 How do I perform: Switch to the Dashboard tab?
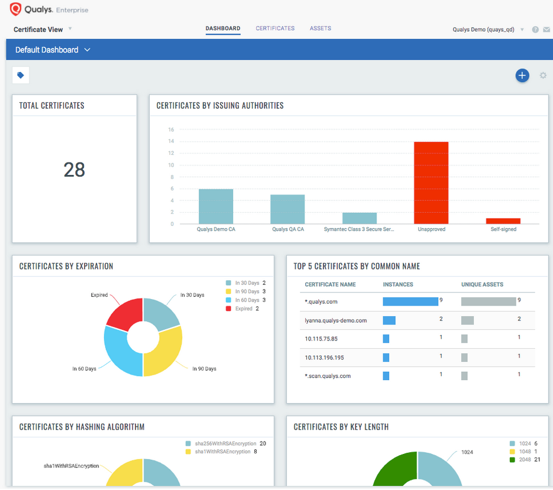pos(223,28)
